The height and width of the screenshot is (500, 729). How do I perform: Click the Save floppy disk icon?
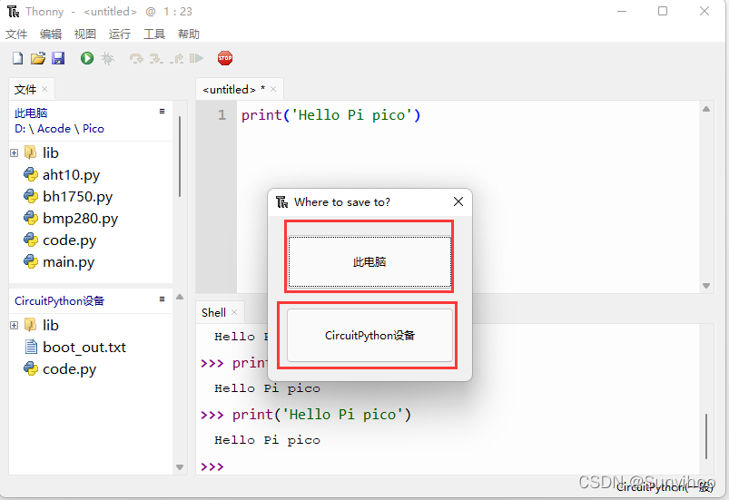(58, 58)
